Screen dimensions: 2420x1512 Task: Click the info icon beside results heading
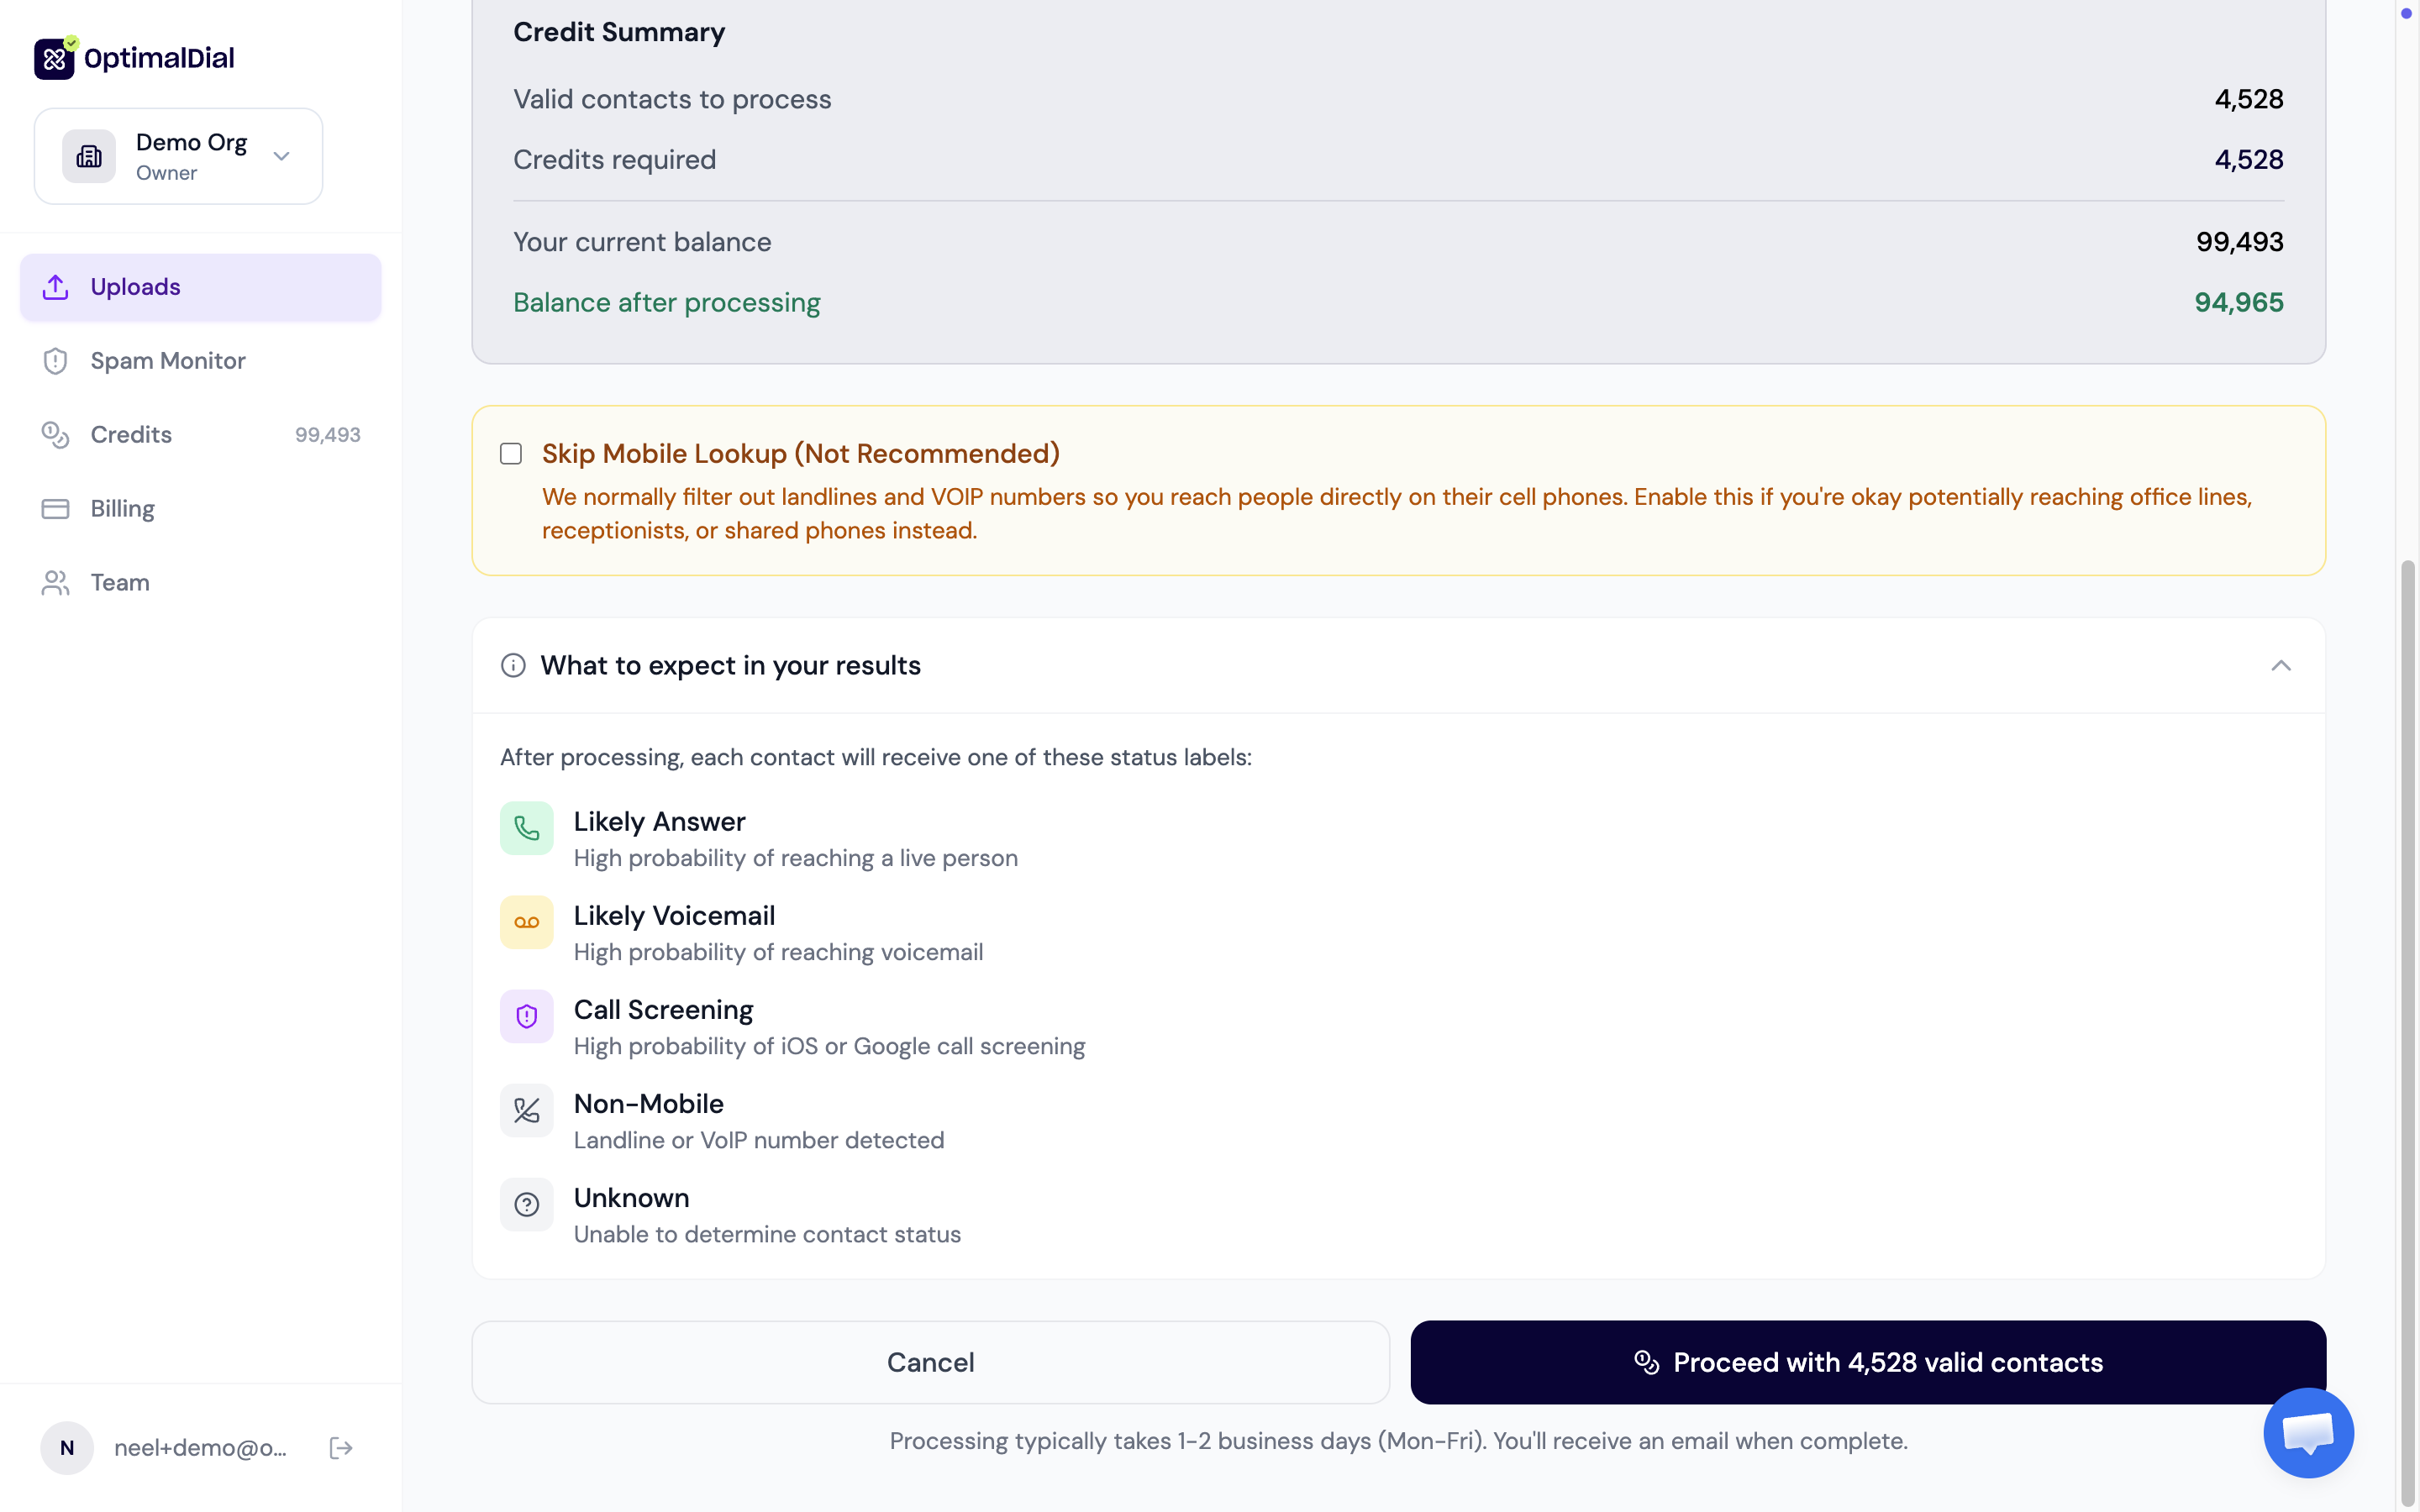[513, 666]
